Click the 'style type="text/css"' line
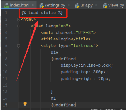Viewport: 126px width, 110px height. click(x=70, y=46)
